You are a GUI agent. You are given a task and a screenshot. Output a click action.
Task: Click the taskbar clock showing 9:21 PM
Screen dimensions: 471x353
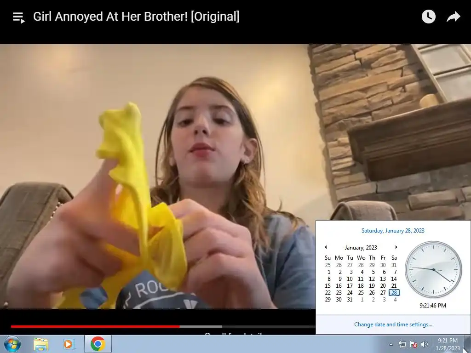click(x=448, y=344)
